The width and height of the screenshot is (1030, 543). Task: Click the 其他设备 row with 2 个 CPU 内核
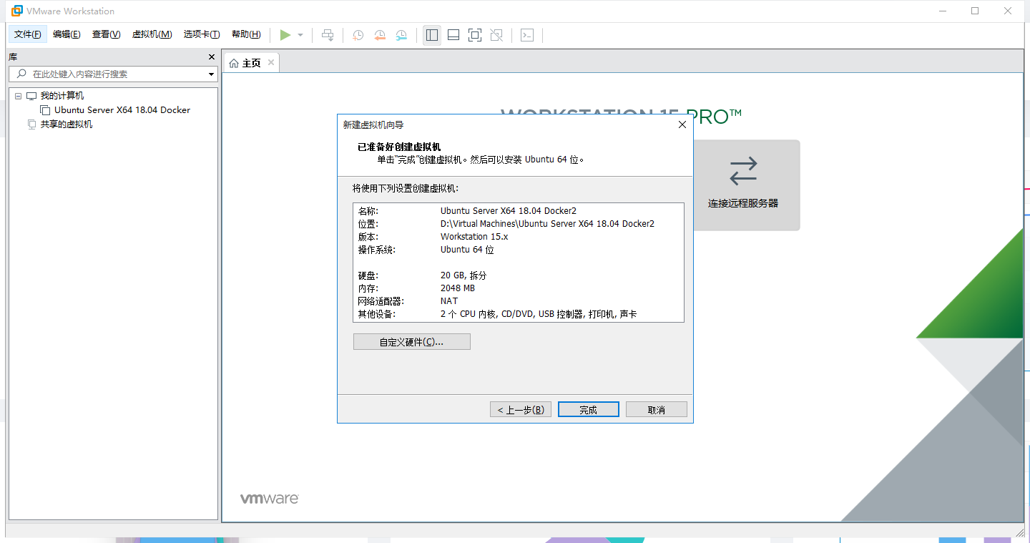[497, 314]
